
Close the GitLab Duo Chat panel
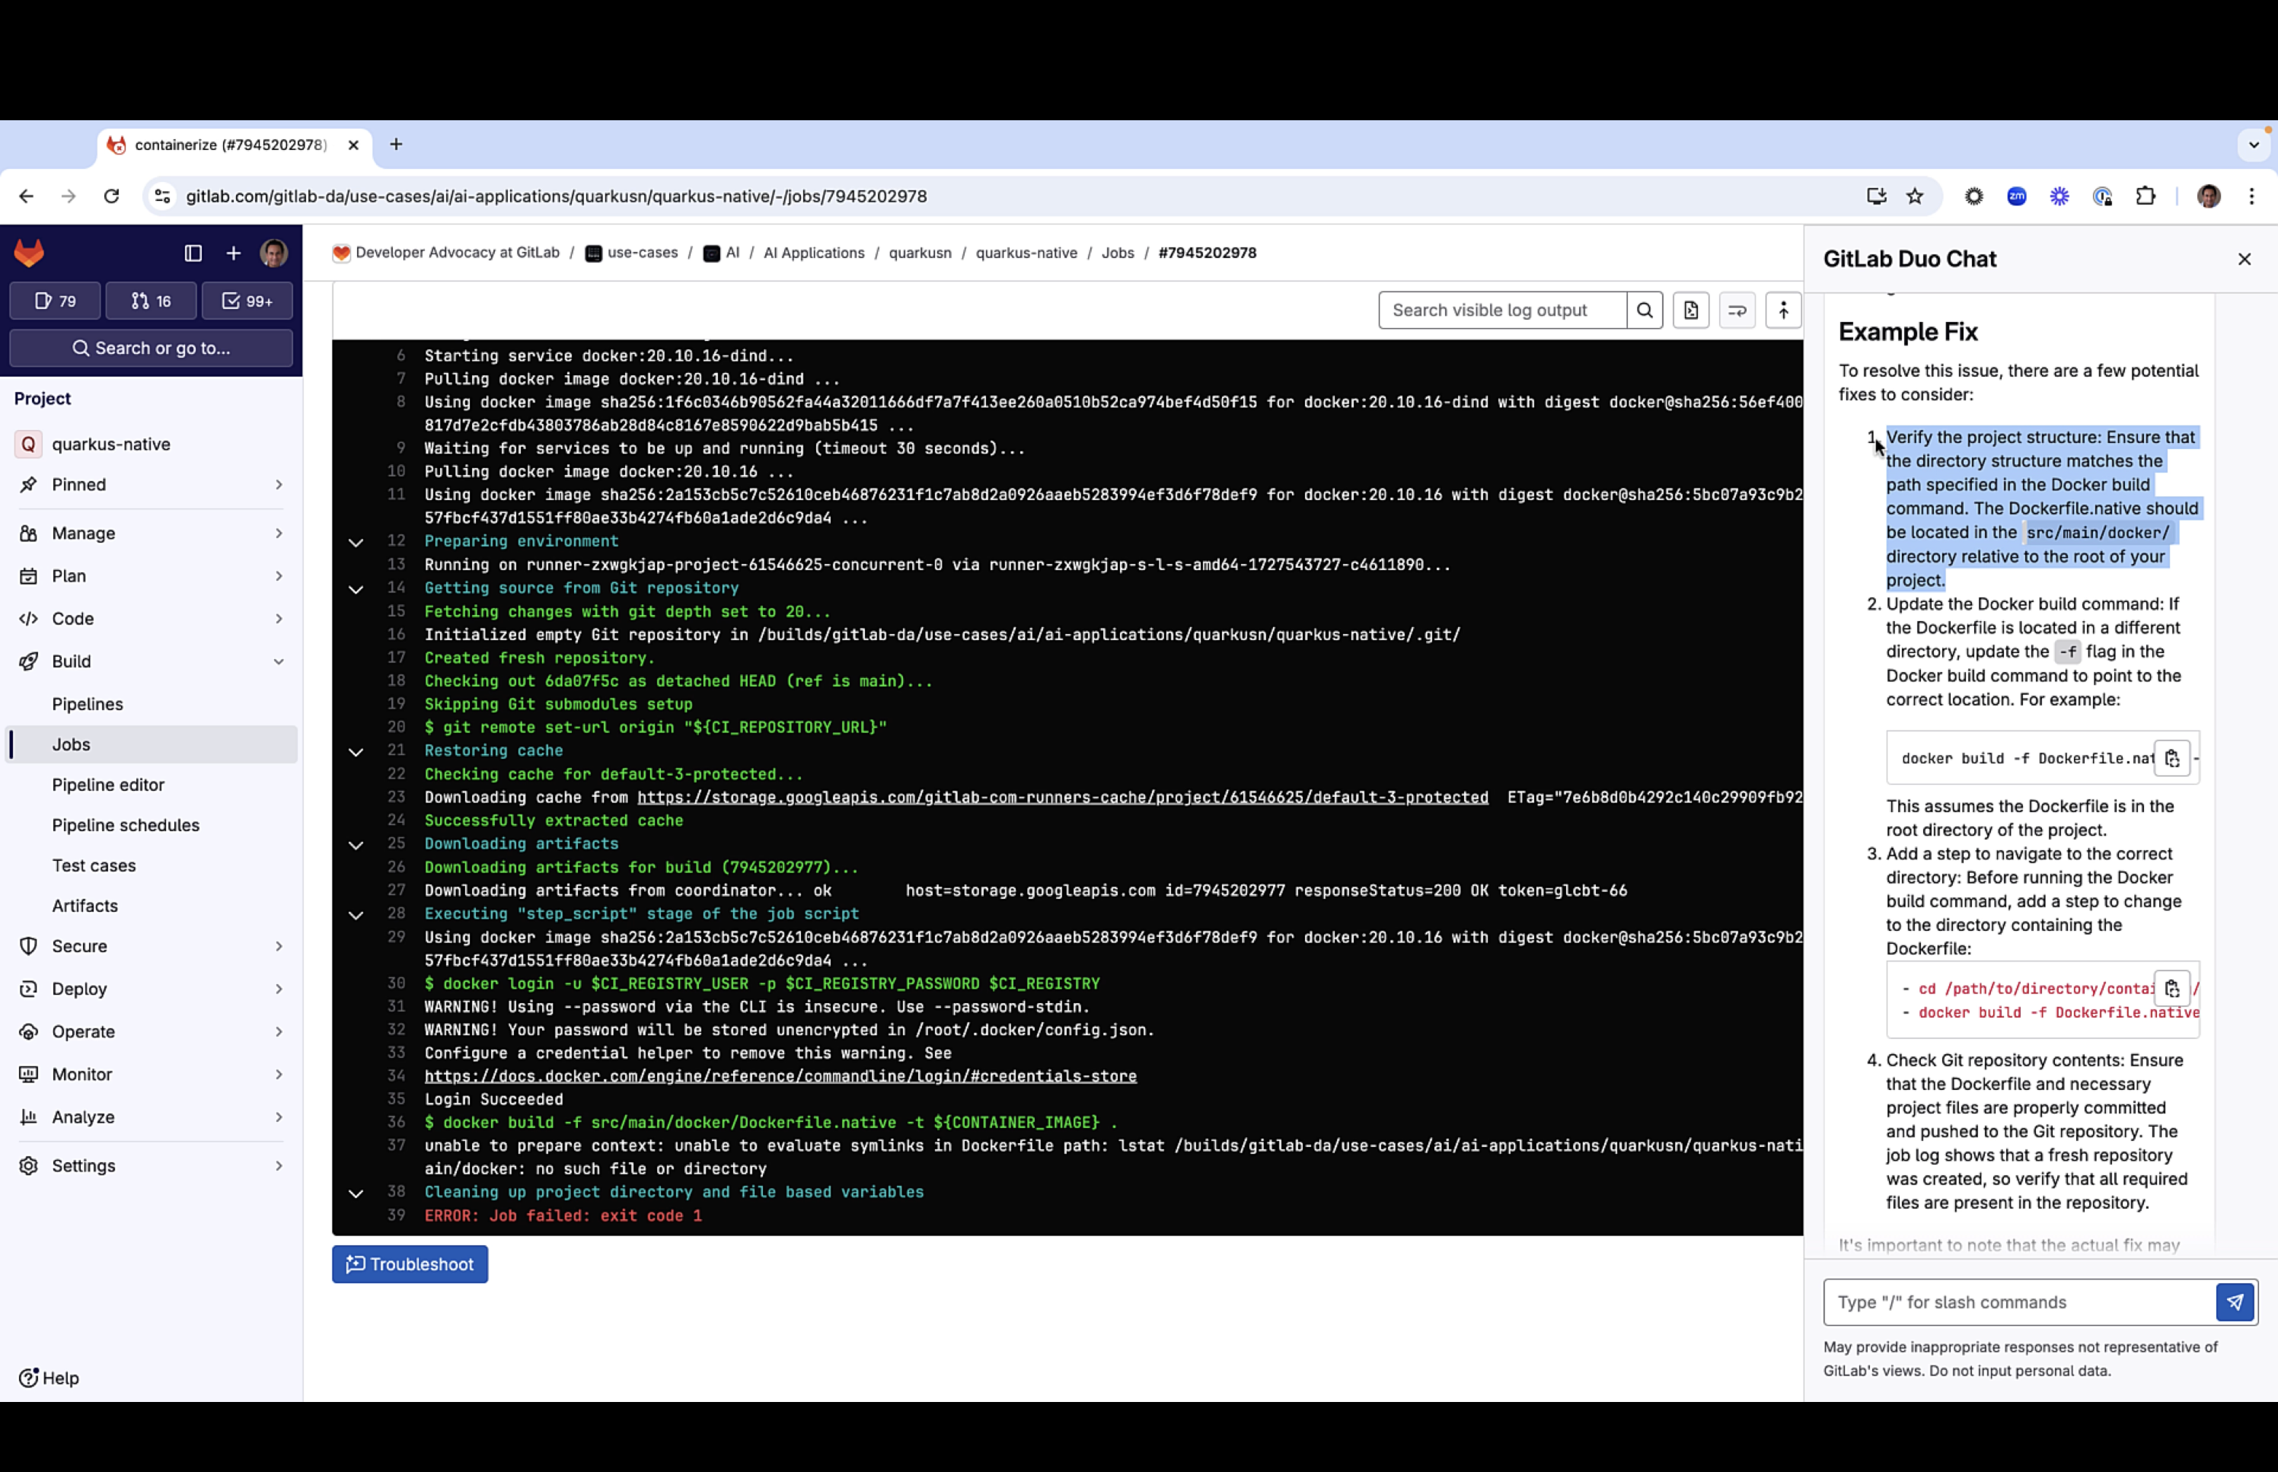coord(2244,259)
